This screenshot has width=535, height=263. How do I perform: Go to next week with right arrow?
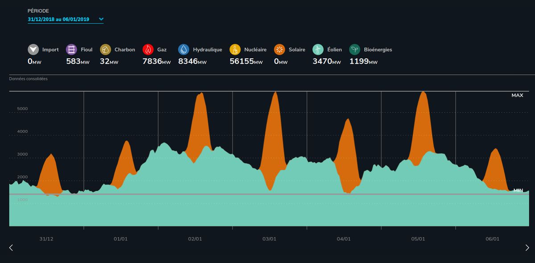pos(527,247)
